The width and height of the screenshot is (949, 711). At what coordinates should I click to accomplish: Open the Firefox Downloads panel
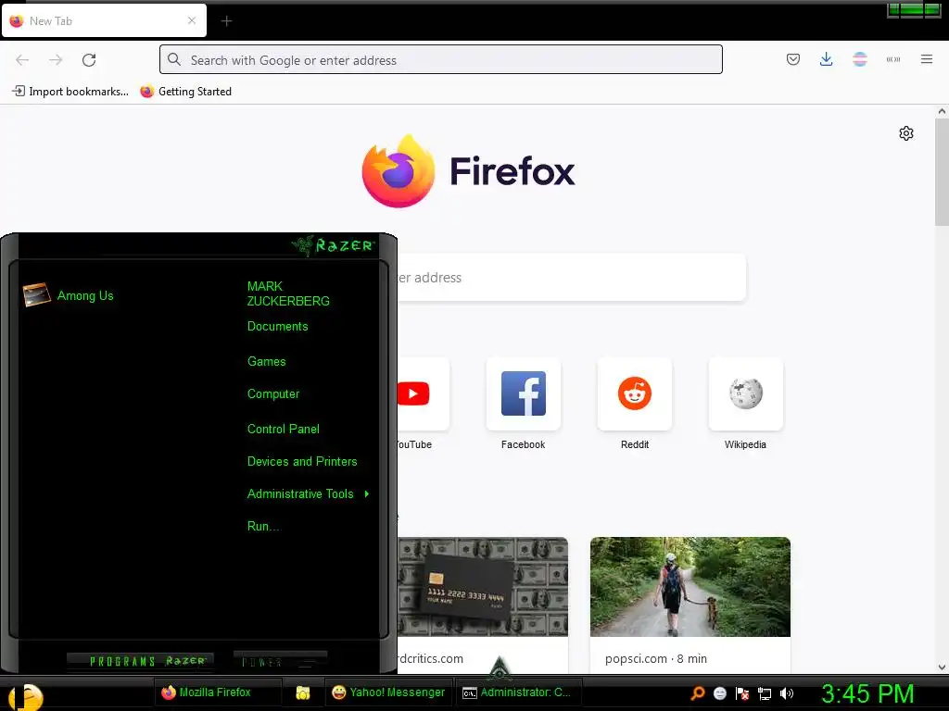[x=826, y=59]
